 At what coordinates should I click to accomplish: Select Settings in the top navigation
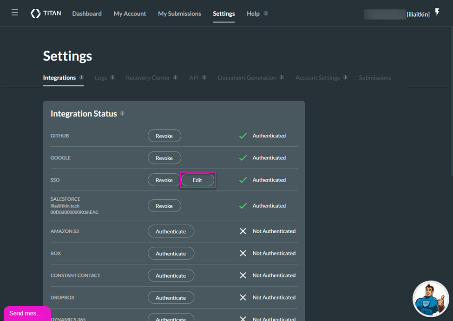pos(224,13)
